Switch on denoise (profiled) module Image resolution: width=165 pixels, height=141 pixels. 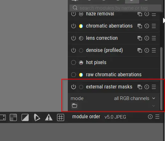74,50
